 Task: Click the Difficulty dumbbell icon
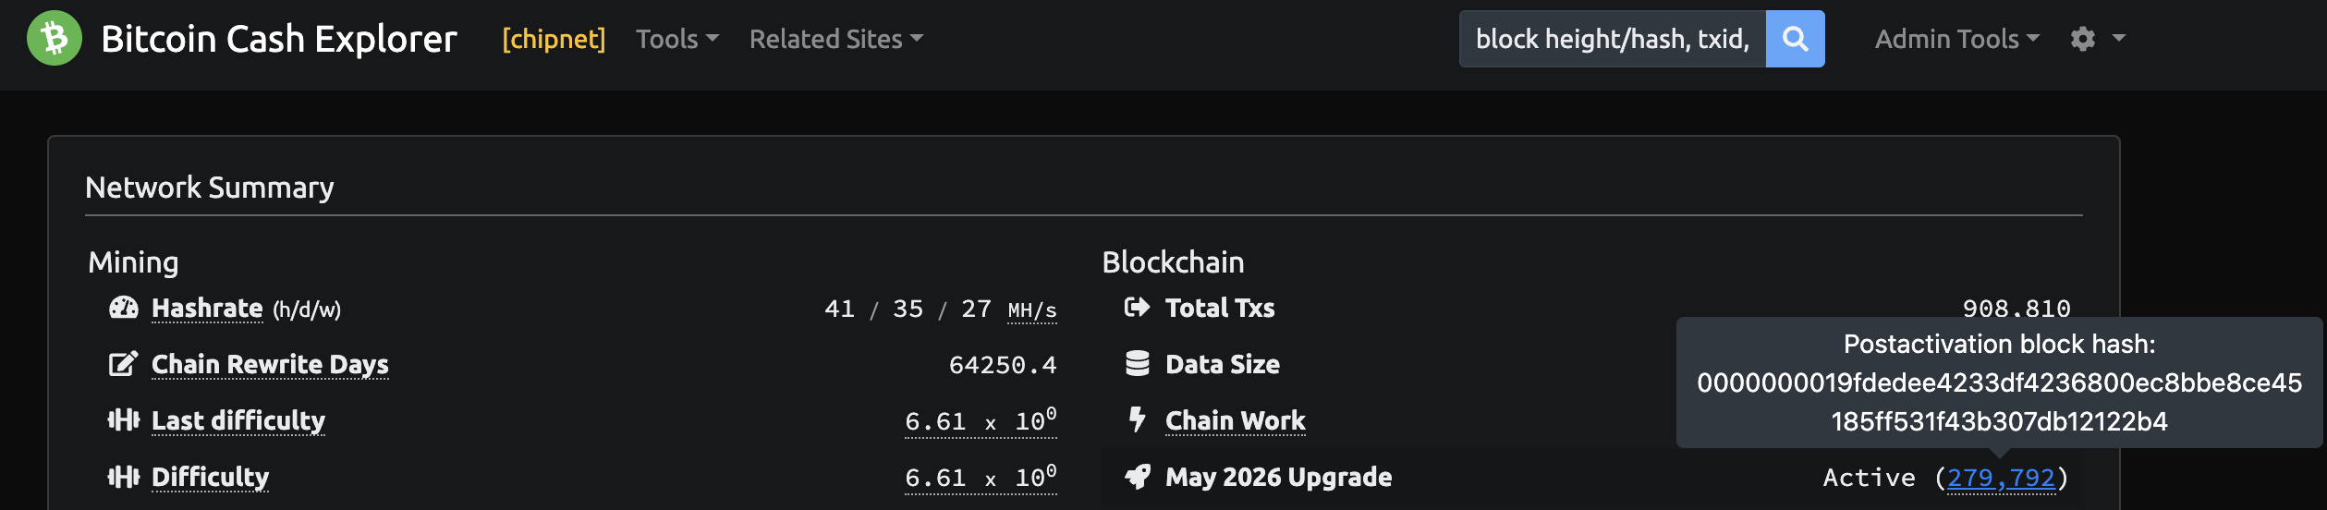[124, 477]
